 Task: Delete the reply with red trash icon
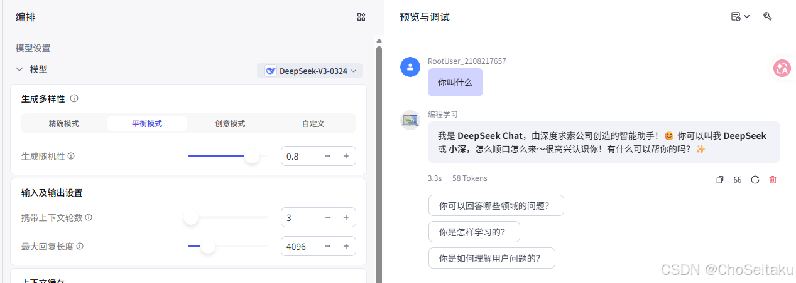pos(773,180)
